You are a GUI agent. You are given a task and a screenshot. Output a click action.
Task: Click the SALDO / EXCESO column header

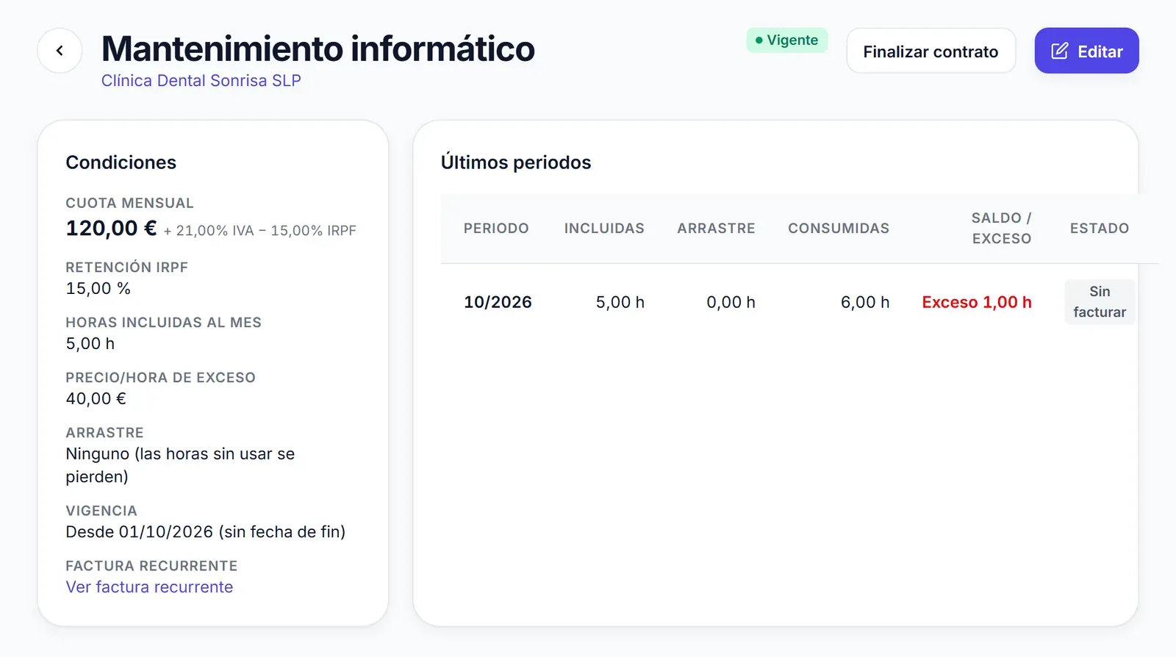1001,229
